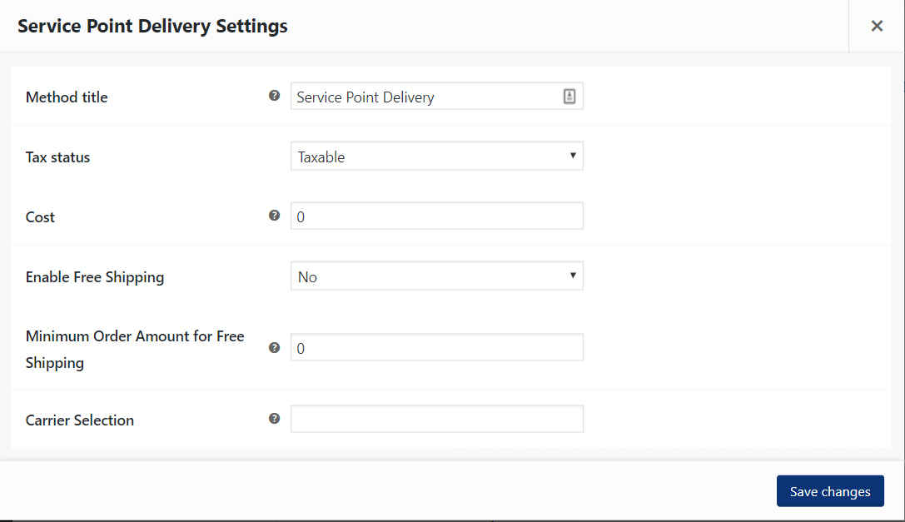Click the Enable Free Shipping label

click(x=95, y=277)
